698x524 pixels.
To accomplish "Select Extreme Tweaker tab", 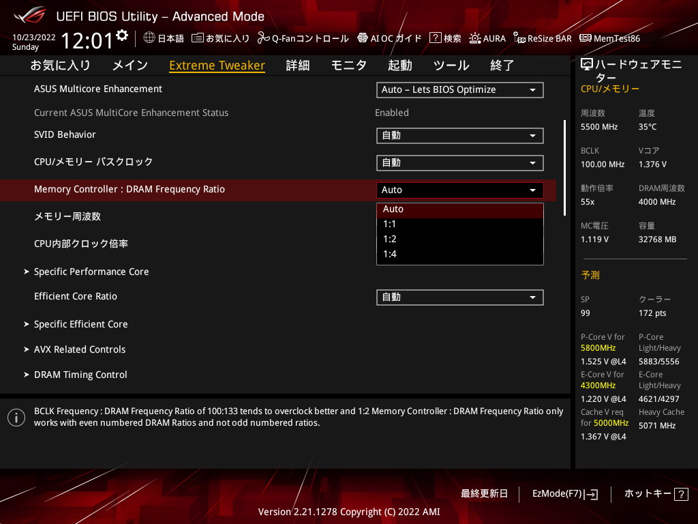I will coord(217,65).
